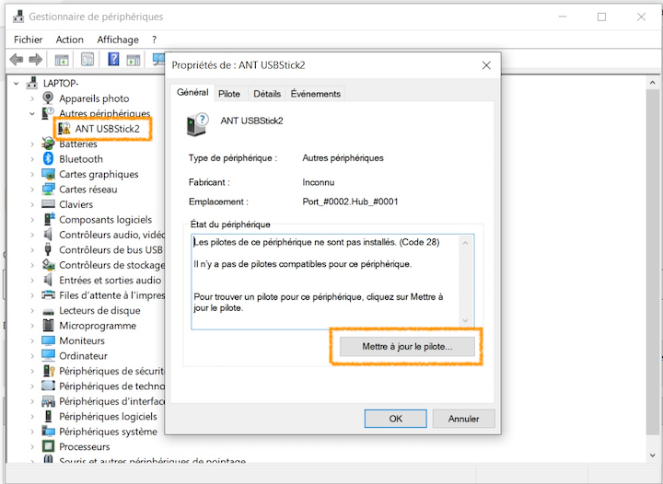
Task: Open the ? help menu
Action: pos(155,40)
